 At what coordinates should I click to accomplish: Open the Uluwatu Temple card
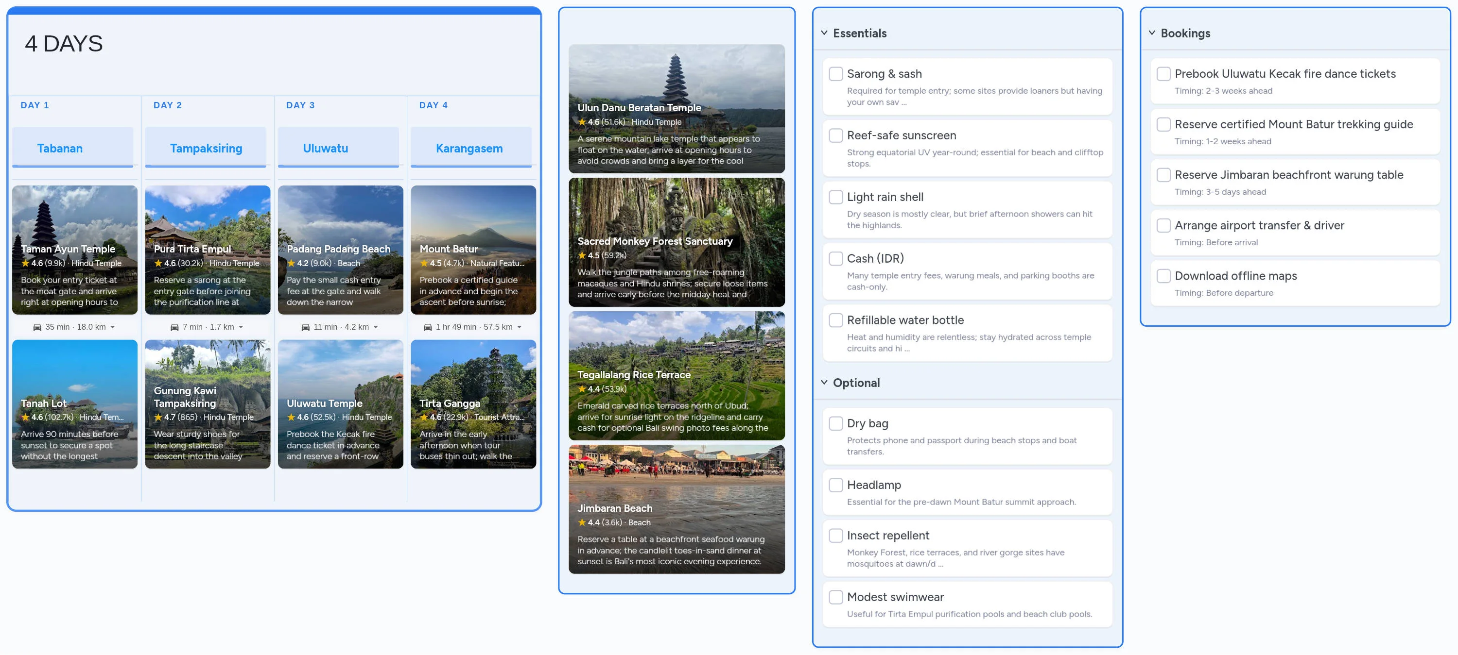[341, 404]
